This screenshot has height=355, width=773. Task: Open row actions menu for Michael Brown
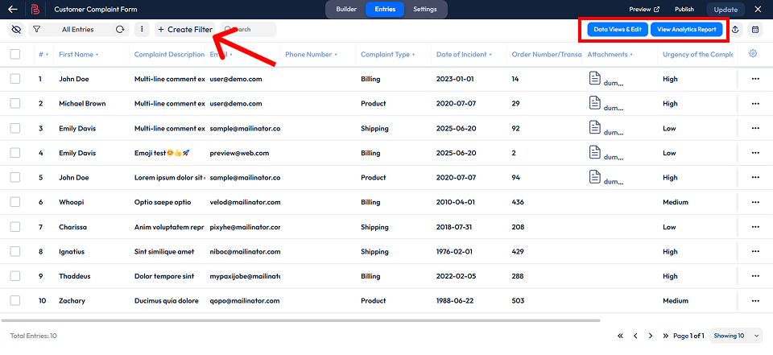[755, 104]
